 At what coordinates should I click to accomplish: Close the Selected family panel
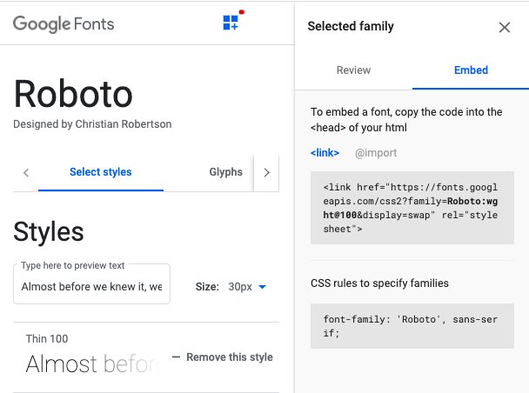(x=505, y=27)
